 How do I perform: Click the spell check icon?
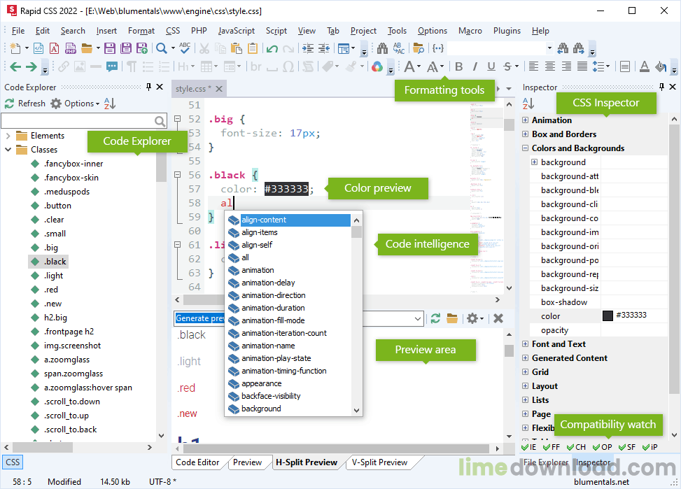(185, 48)
